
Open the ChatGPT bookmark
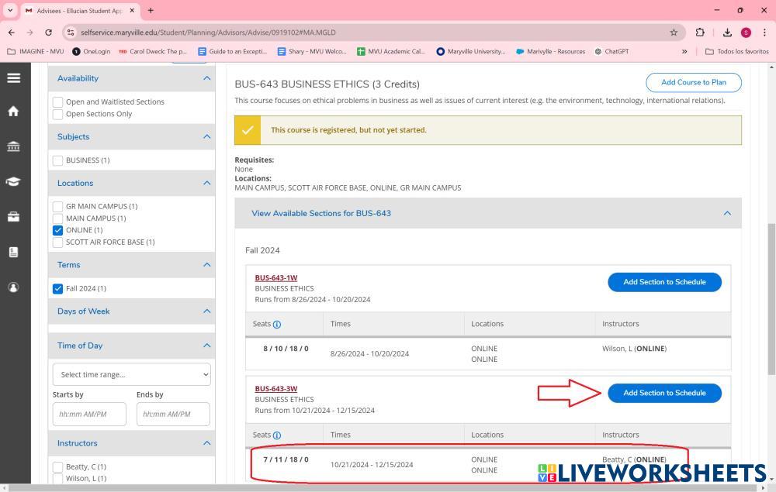(611, 52)
